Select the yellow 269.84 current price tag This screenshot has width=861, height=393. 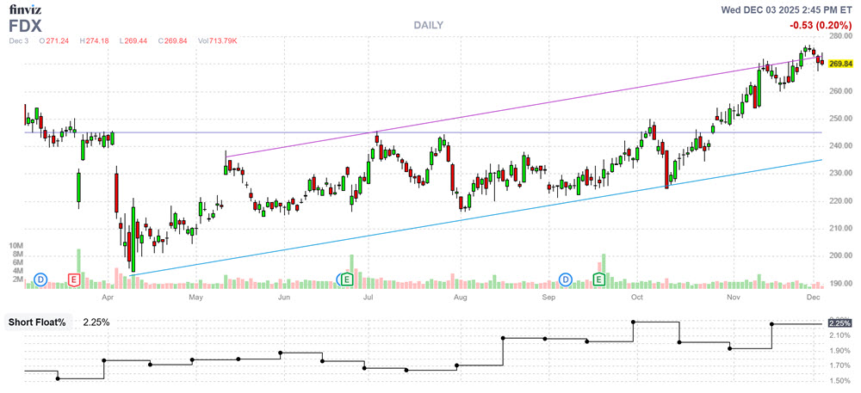(840, 64)
